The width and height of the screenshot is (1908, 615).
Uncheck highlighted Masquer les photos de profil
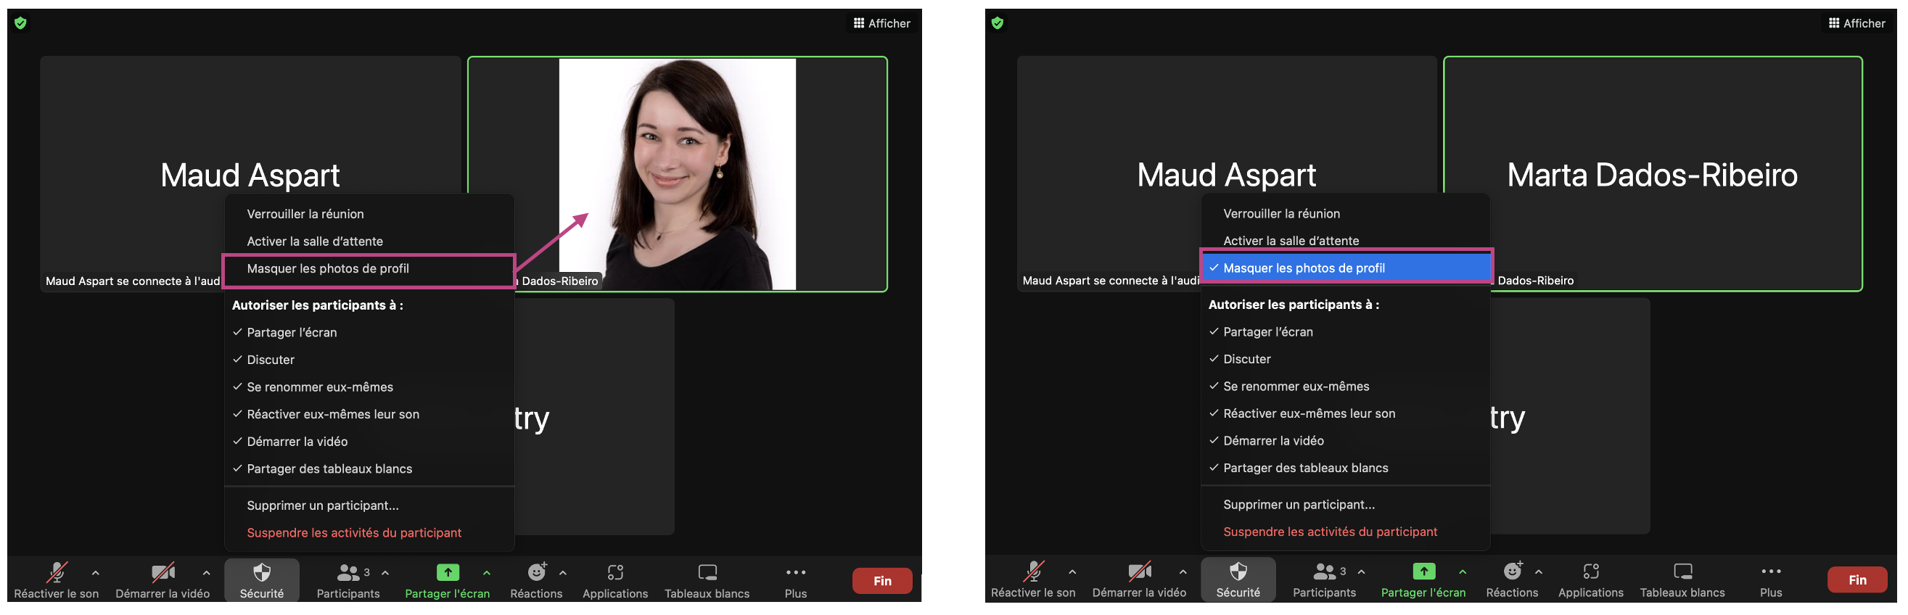coord(1303,268)
